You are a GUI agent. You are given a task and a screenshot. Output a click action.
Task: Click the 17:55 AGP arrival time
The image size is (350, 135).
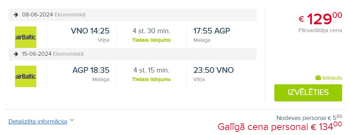[212, 31]
